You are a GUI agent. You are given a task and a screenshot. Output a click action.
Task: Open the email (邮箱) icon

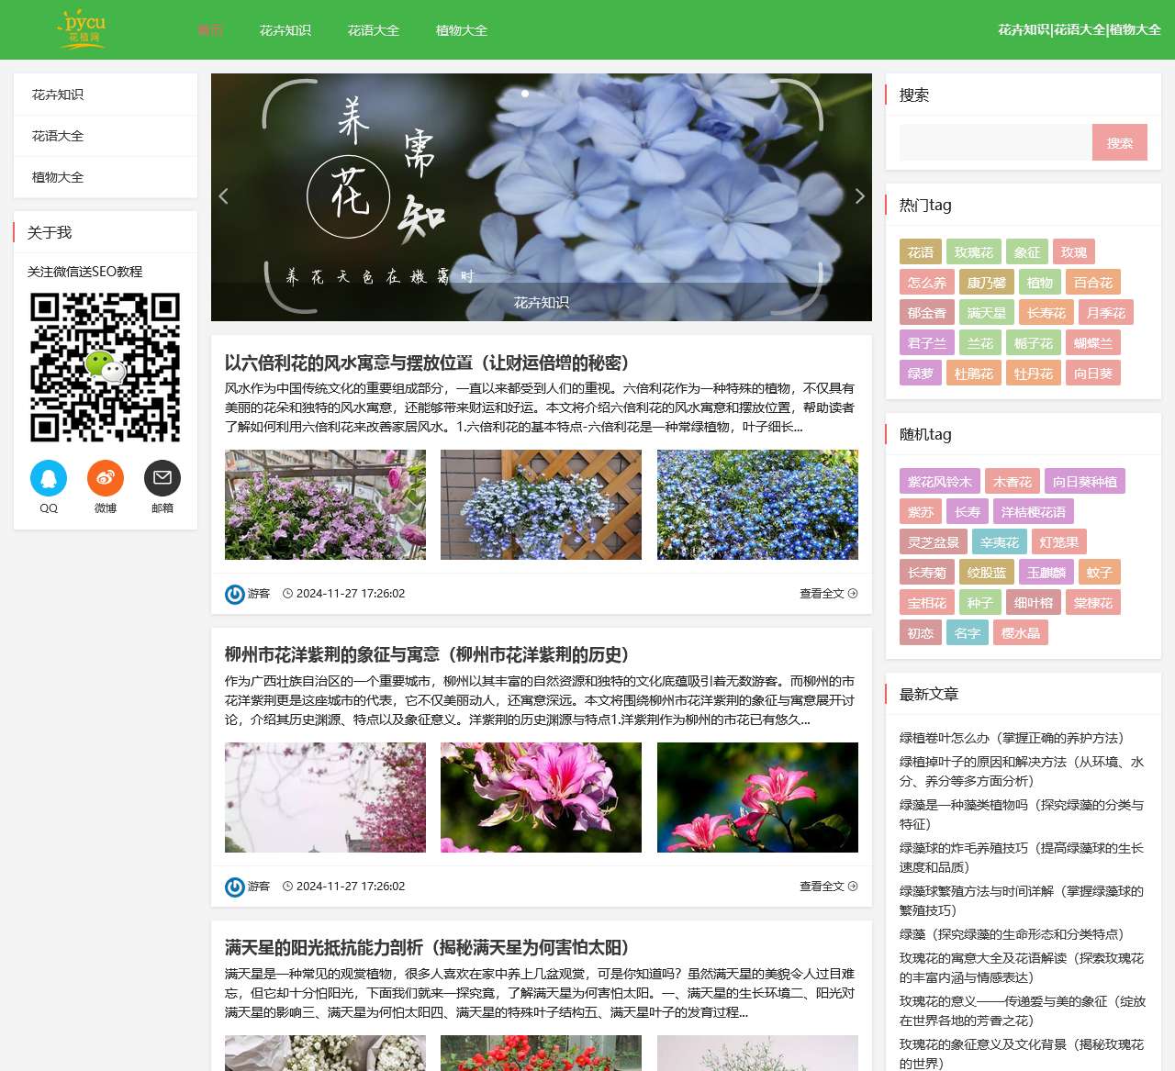point(162,478)
